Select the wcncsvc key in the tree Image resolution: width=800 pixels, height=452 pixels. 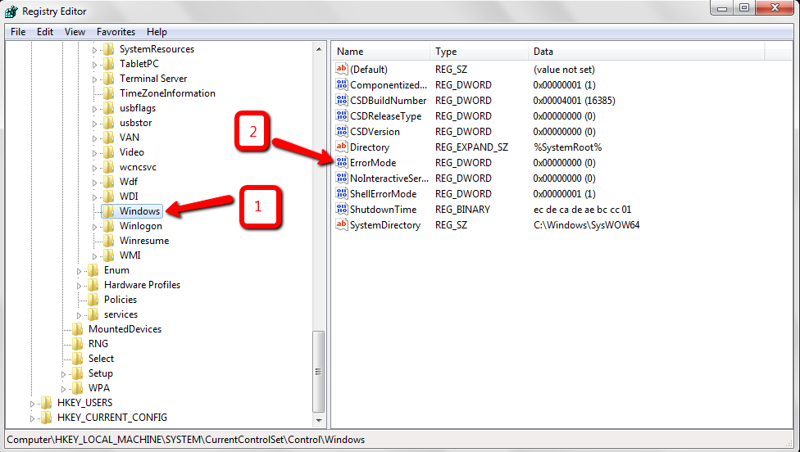click(x=138, y=166)
